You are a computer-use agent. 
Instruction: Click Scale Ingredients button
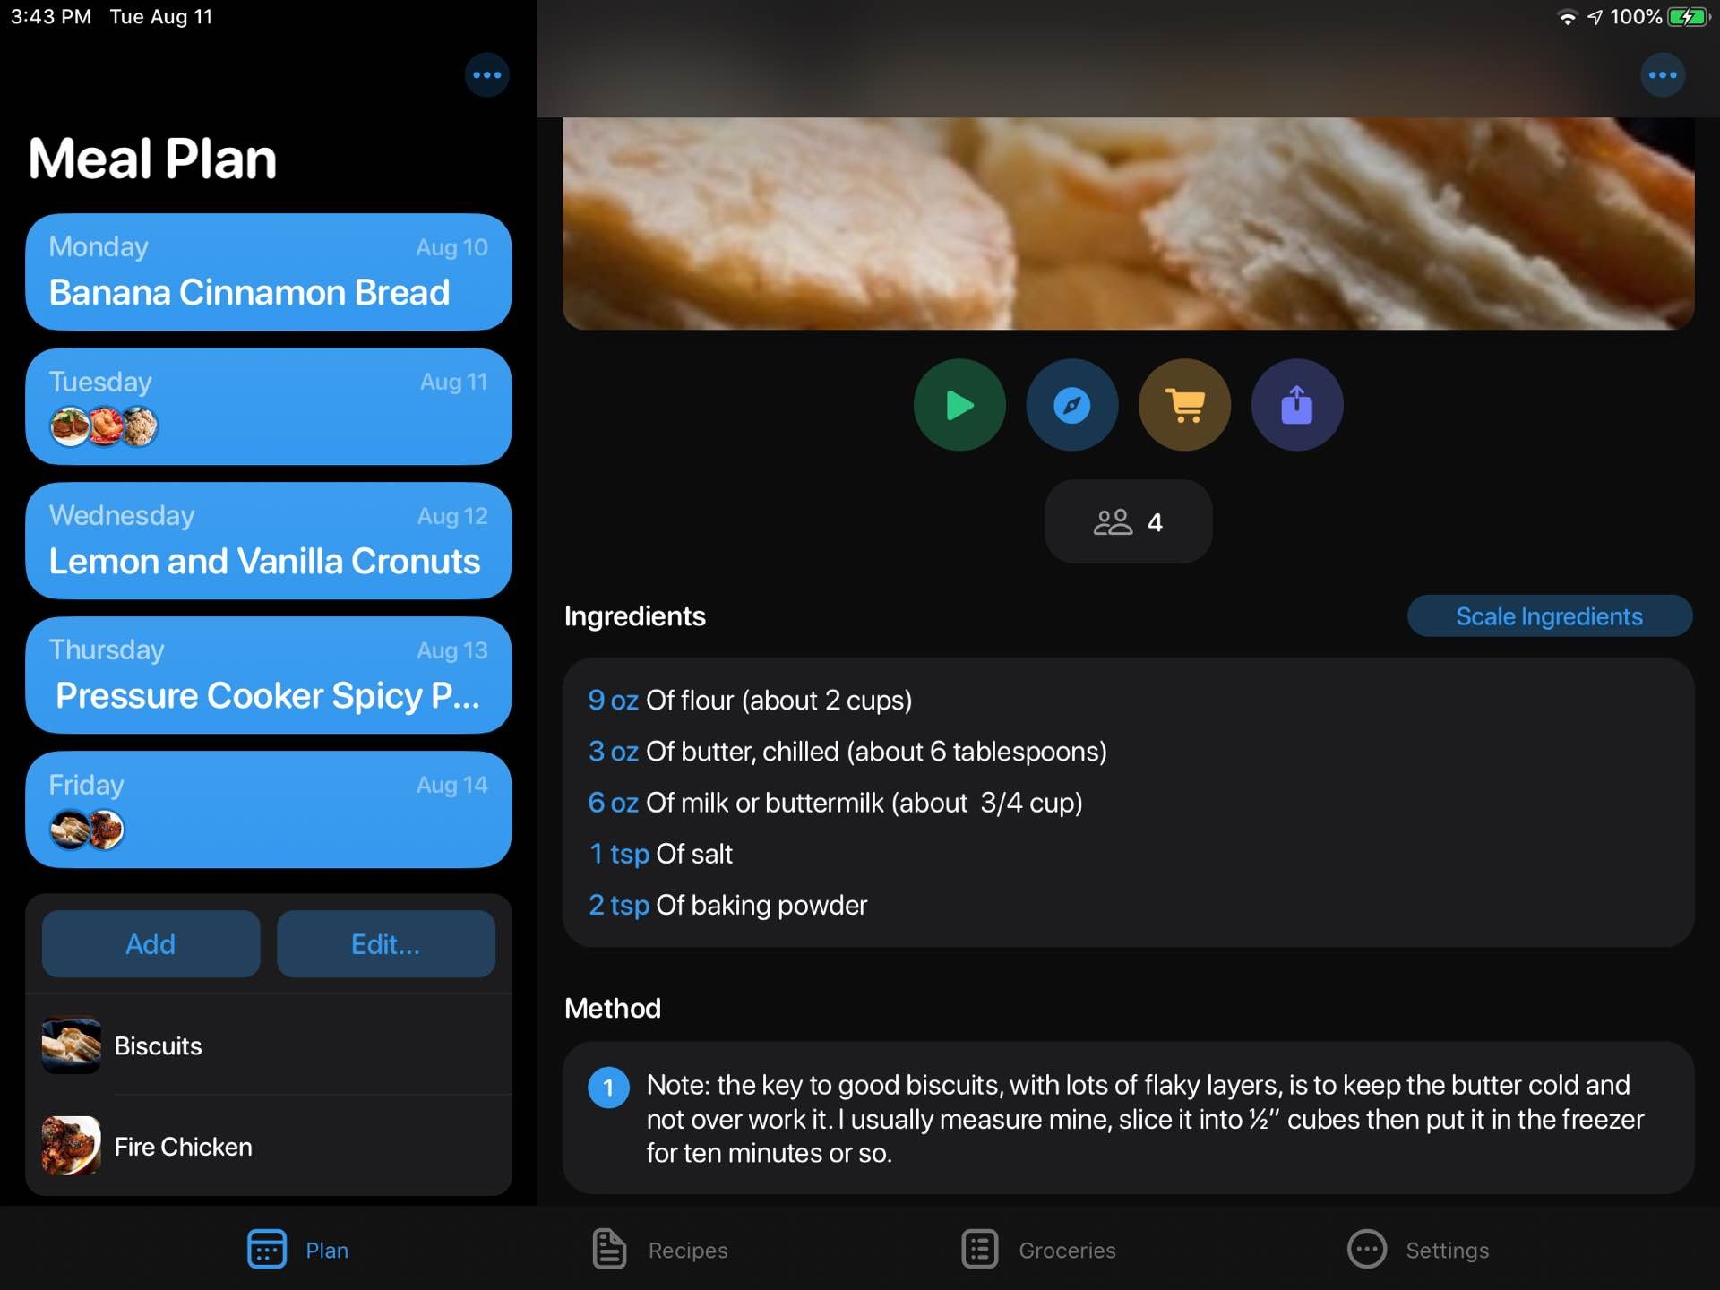[1550, 615]
